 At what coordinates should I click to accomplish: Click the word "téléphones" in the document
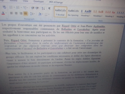(24, 66)
